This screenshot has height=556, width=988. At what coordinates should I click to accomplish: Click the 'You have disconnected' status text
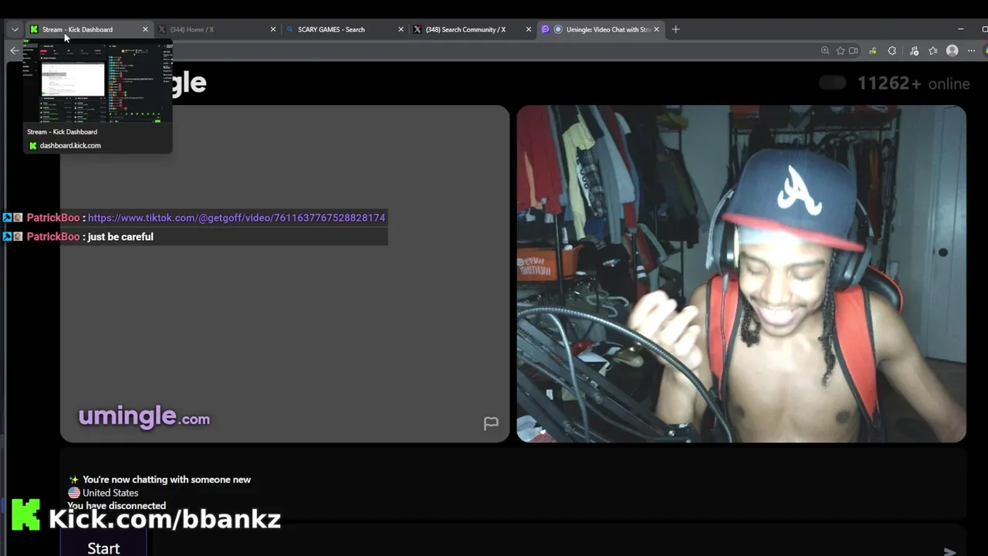click(x=117, y=506)
